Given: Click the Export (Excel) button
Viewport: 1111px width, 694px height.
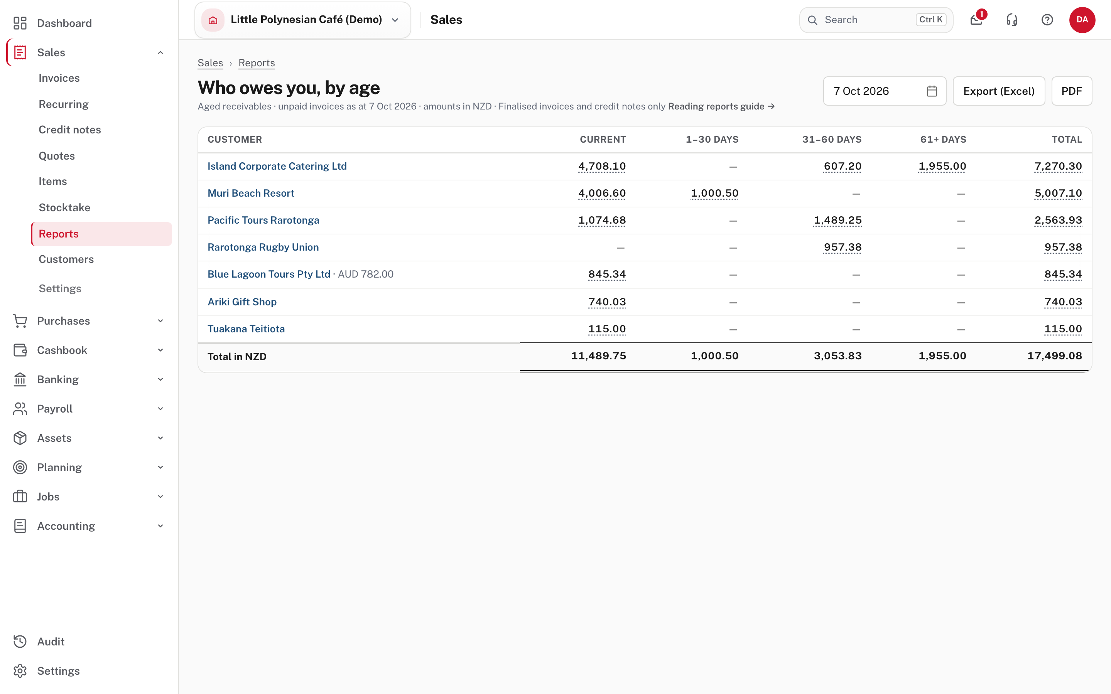Looking at the screenshot, I should [x=999, y=91].
